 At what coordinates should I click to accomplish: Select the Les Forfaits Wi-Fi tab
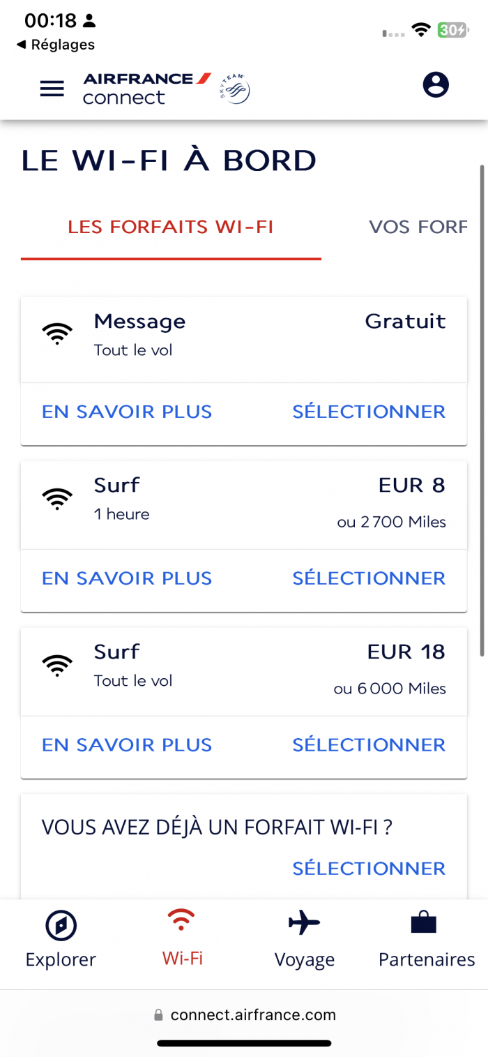pos(171,227)
